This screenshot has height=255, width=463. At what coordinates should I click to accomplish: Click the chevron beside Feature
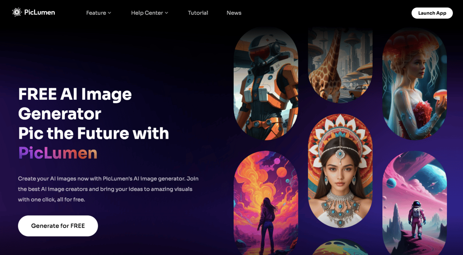[x=109, y=13]
